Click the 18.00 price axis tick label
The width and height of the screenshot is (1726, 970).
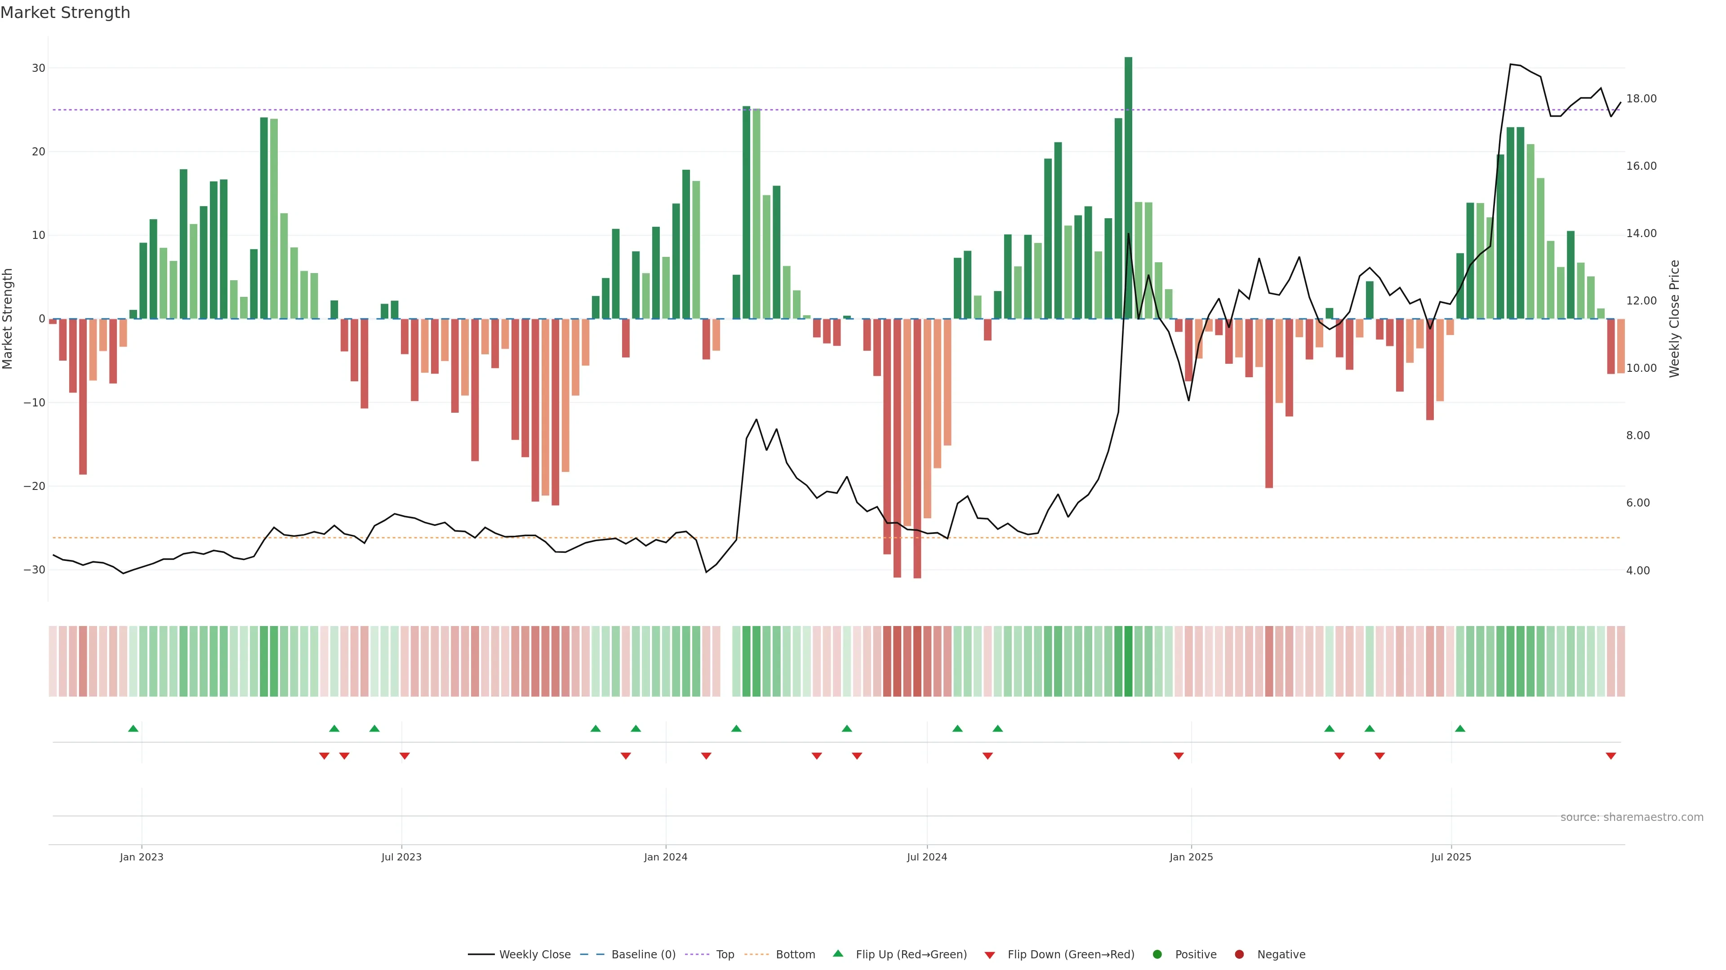click(1641, 99)
